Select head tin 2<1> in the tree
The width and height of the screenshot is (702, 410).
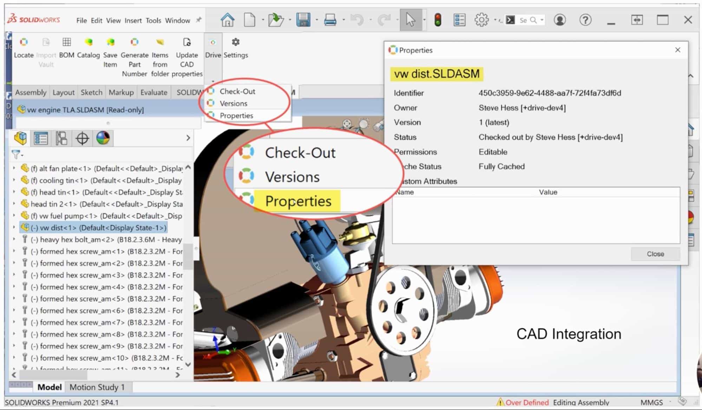pyautogui.click(x=102, y=204)
